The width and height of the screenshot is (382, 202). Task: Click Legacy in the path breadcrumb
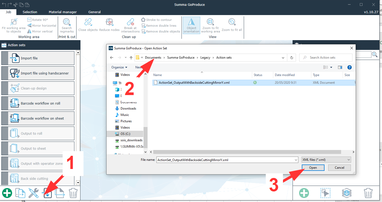click(x=205, y=58)
